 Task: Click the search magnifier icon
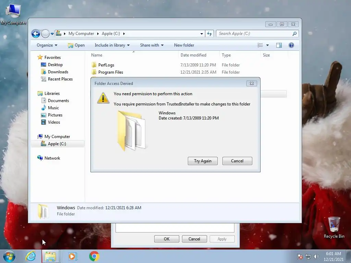[294, 34]
